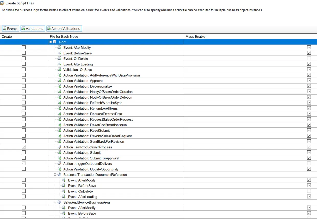317x219 pixels.
Task: Click the icon beside Action Validation: ResetSubmit
Action: point(59,130)
